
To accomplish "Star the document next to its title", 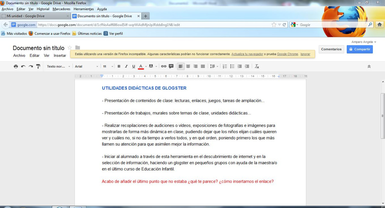I will click(x=70, y=48).
